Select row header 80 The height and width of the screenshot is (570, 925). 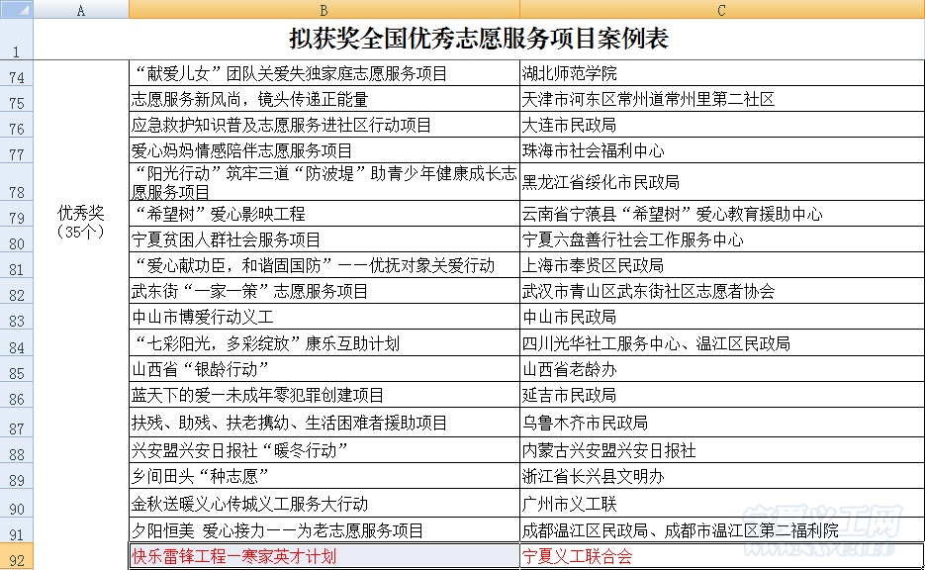coord(17,239)
